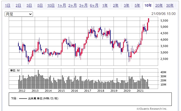The height and width of the screenshot is (111, 181).
Task: Open the 1年 chart range
Action: (x=105, y=5)
